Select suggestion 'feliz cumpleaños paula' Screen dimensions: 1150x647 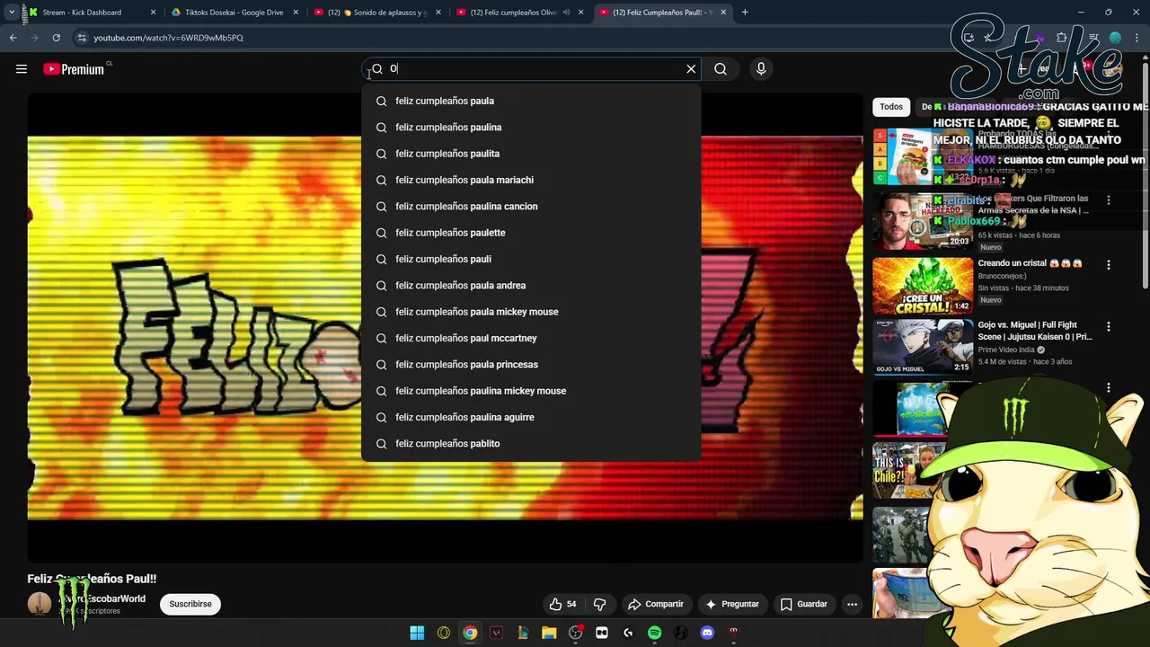[531, 101]
